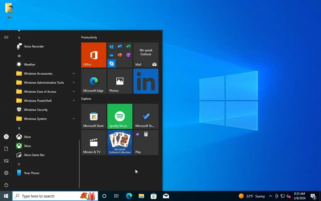The image size is (321, 201).
Task: Open the 33°F Sunny weather widget
Action: (252, 196)
